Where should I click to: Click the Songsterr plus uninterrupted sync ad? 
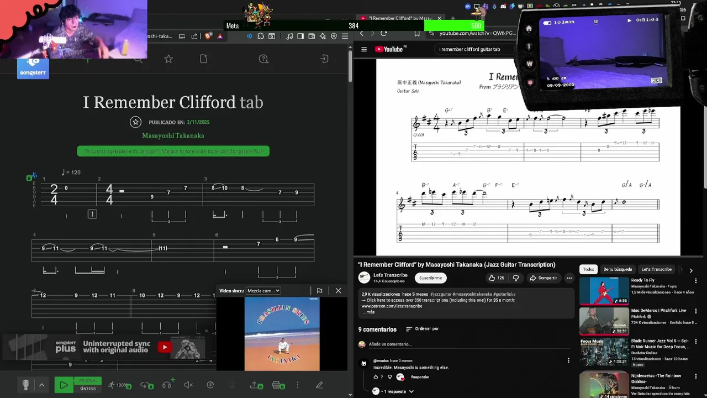point(108,347)
